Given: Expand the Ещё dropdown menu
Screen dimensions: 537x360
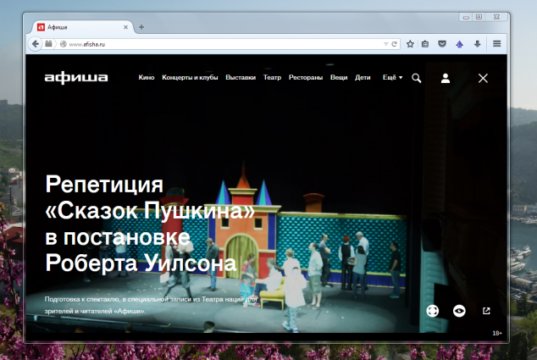Looking at the screenshot, I should tap(392, 77).
